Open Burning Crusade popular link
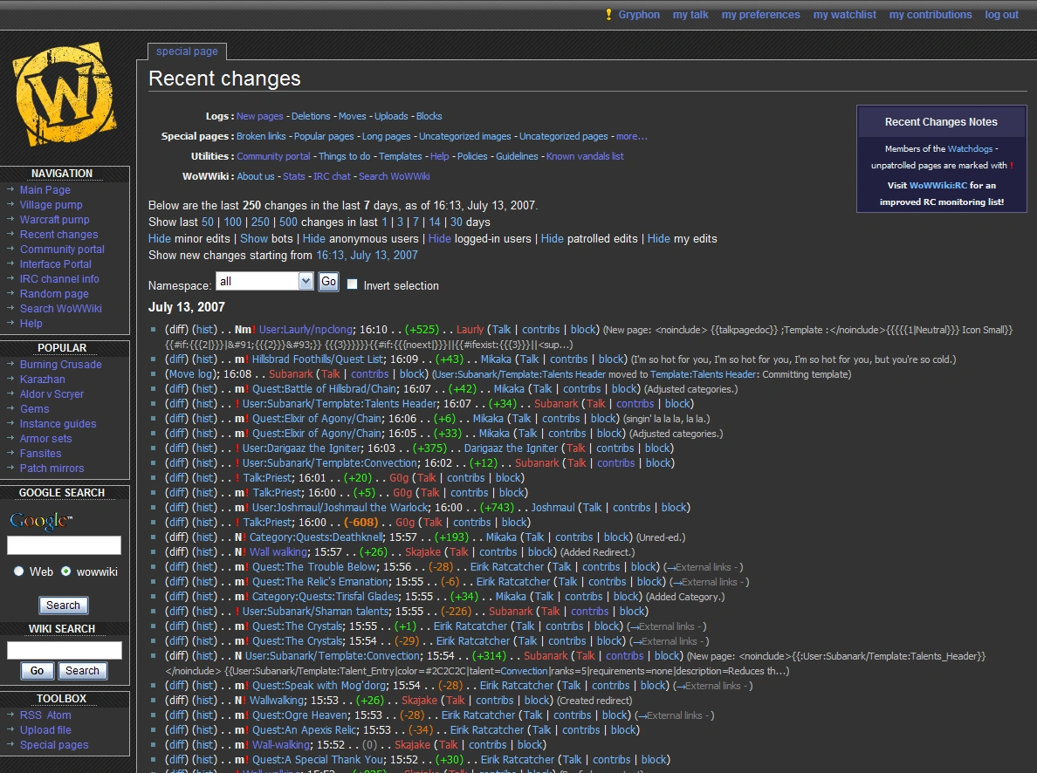Viewport: 1037px width, 773px height. [x=61, y=365]
